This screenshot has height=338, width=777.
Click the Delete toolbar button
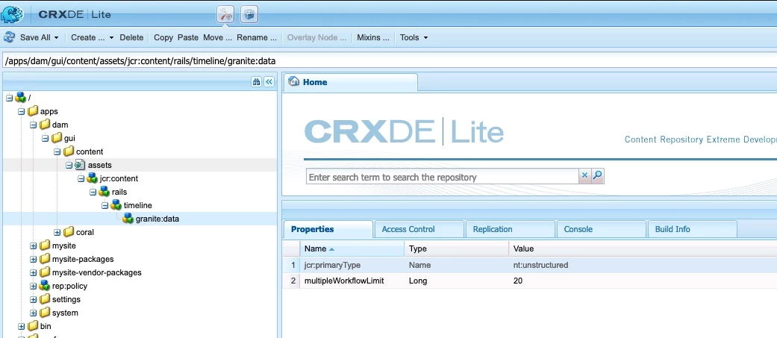(131, 37)
